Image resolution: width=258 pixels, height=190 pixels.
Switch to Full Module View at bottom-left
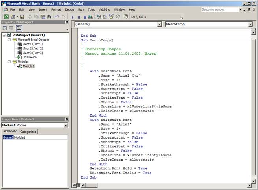click(78, 185)
